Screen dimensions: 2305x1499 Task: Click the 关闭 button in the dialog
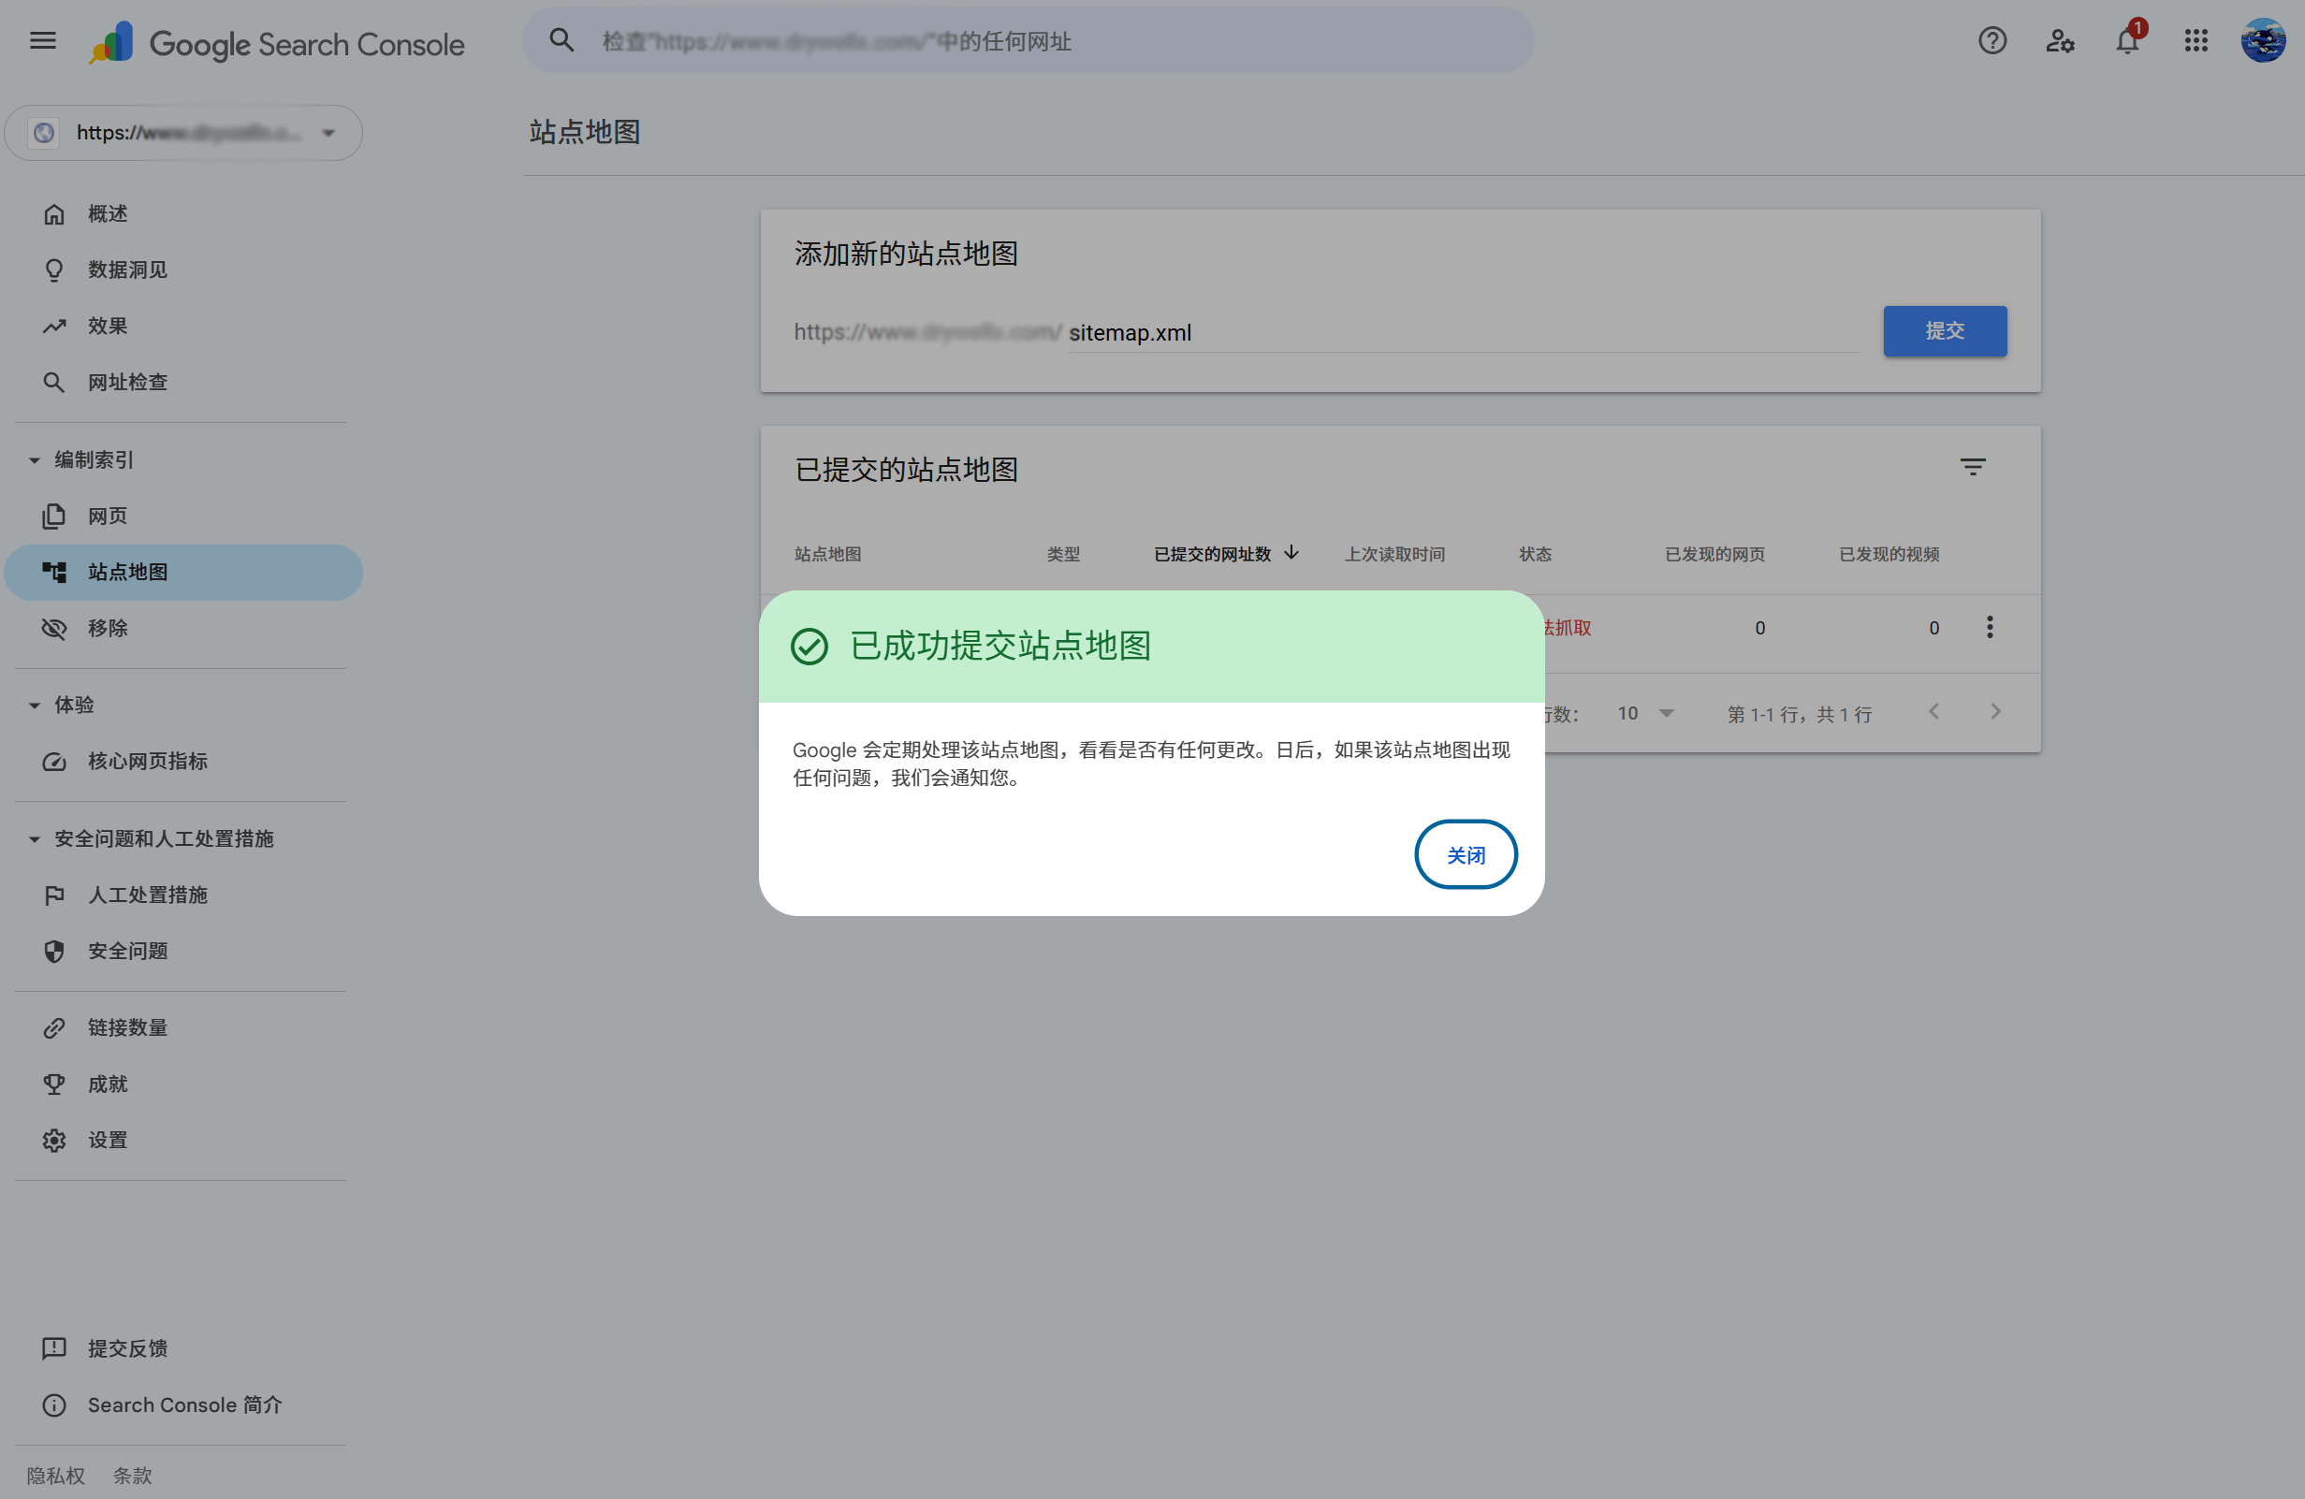pos(1465,854)
